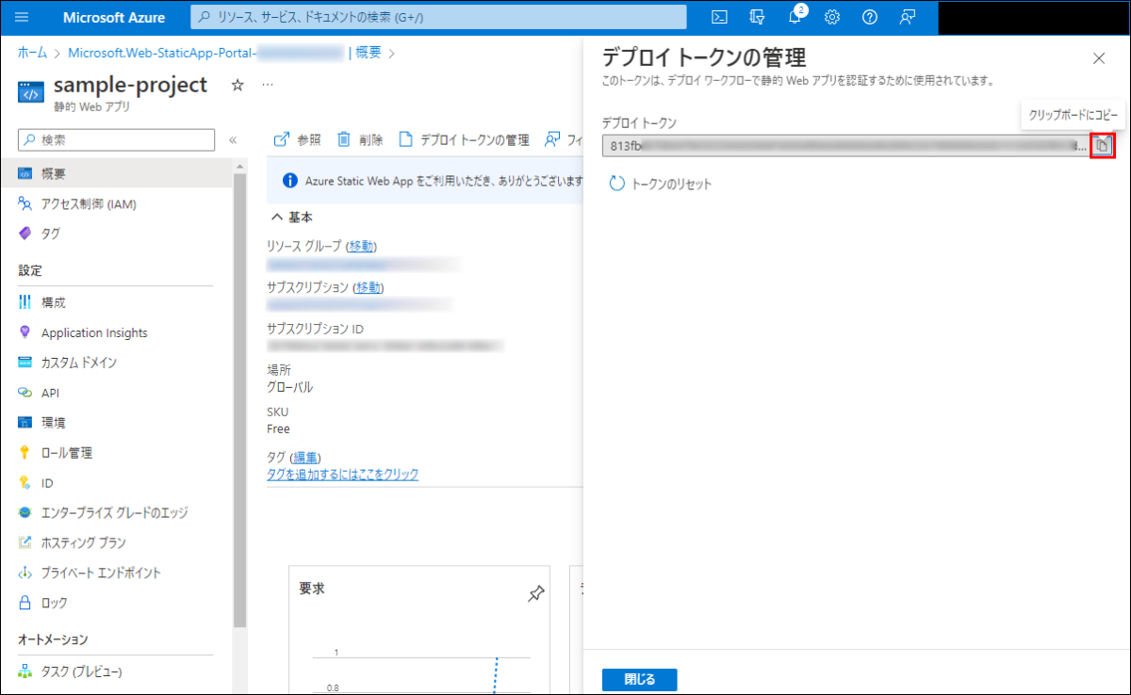This screenshot has width=1131, height=695.
Task: Click the Microsoft Azure logo text
Action: 114,17
